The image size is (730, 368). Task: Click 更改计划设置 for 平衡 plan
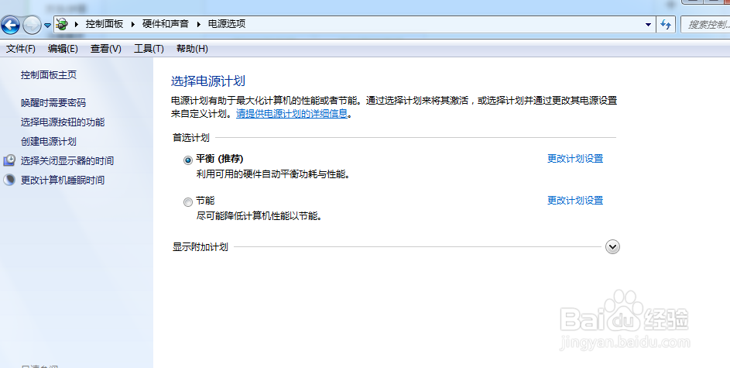pos(575,158)
